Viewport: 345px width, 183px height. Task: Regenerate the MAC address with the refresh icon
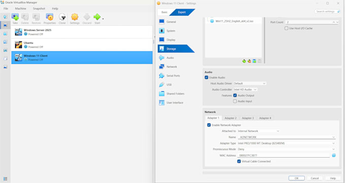click(x=334, y=155)
